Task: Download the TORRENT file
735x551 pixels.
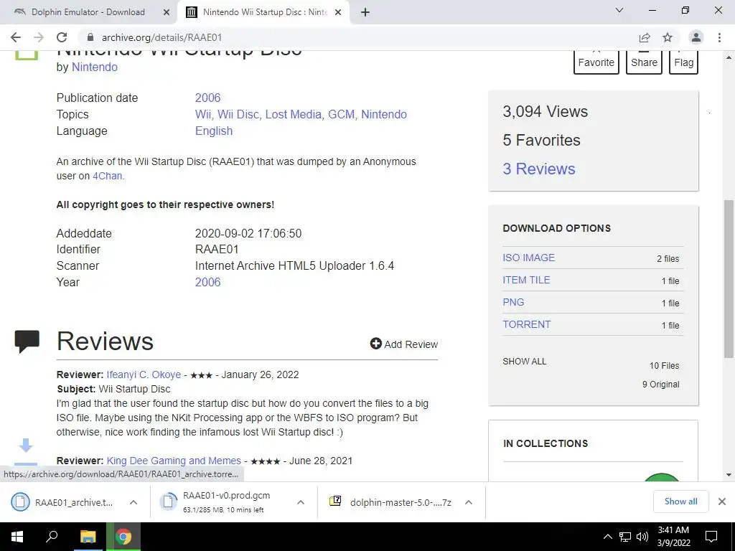Action: (x=526, y=324)
